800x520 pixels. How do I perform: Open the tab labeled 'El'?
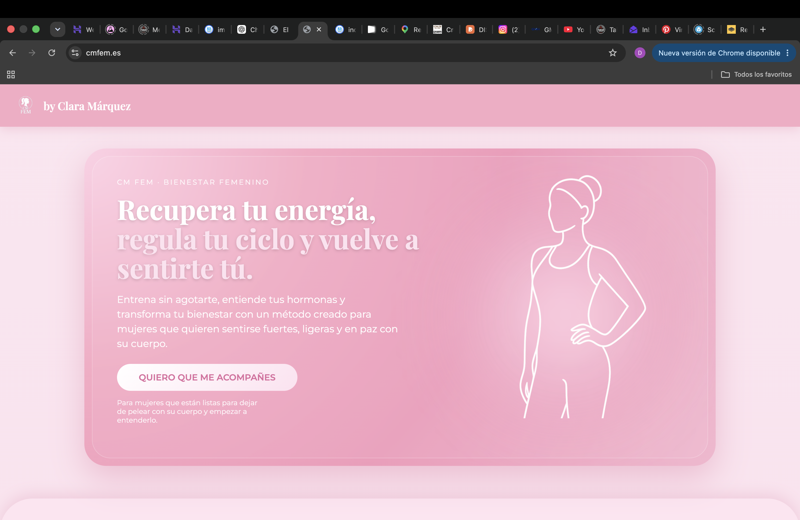(x=280, y=30)
